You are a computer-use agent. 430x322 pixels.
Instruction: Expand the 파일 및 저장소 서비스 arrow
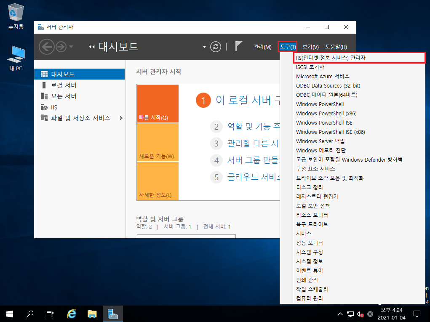coord(121,118)
